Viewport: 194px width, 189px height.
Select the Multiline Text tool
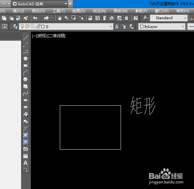(26, 163)
